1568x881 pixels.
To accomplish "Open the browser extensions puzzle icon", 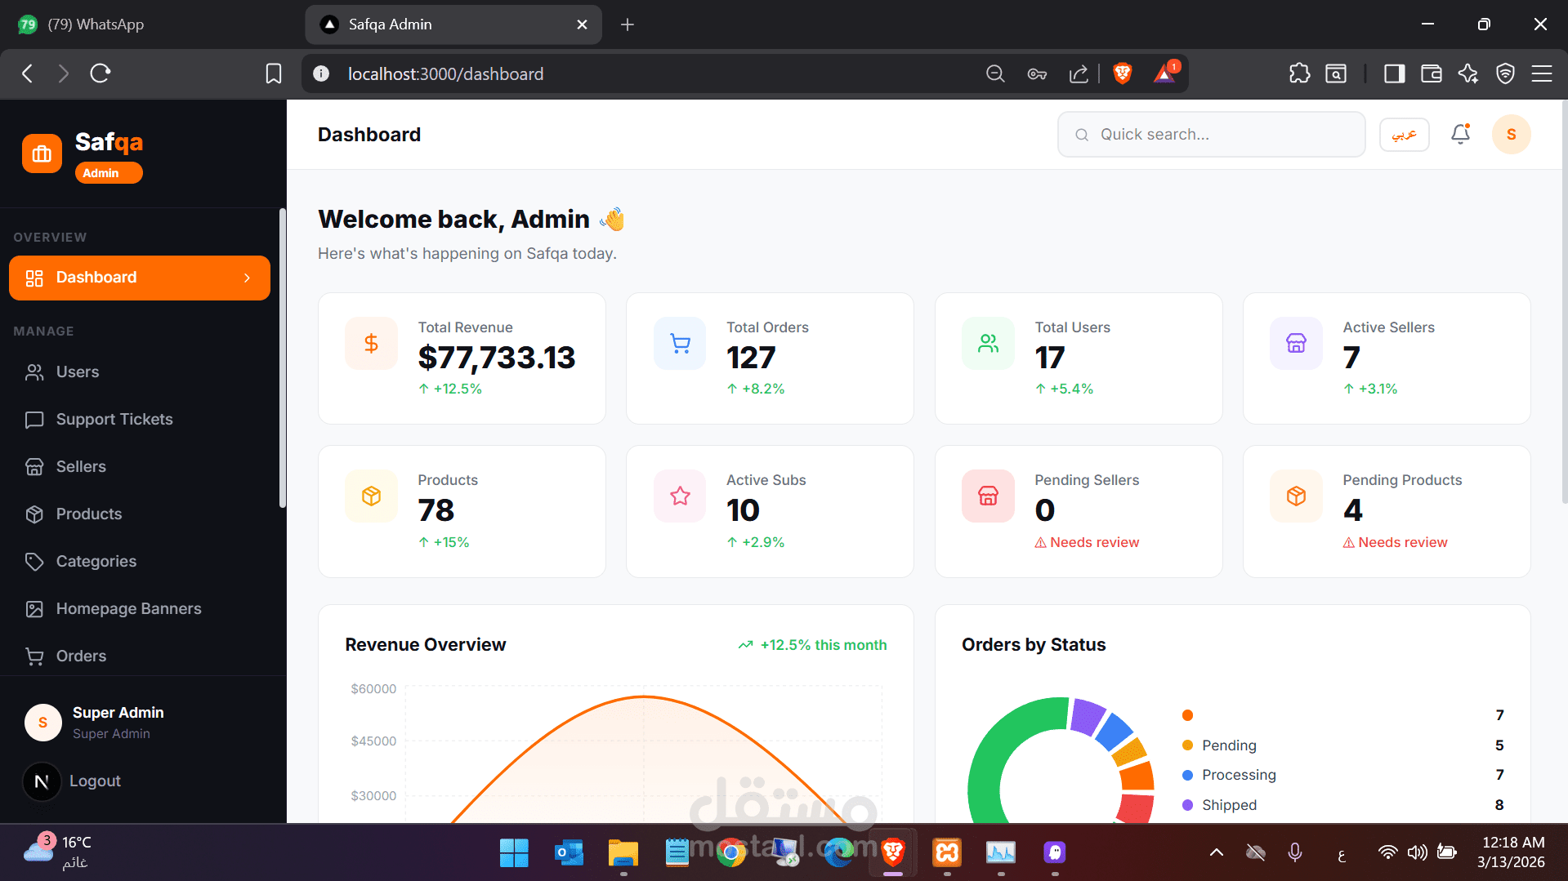I will [1299, 73].
